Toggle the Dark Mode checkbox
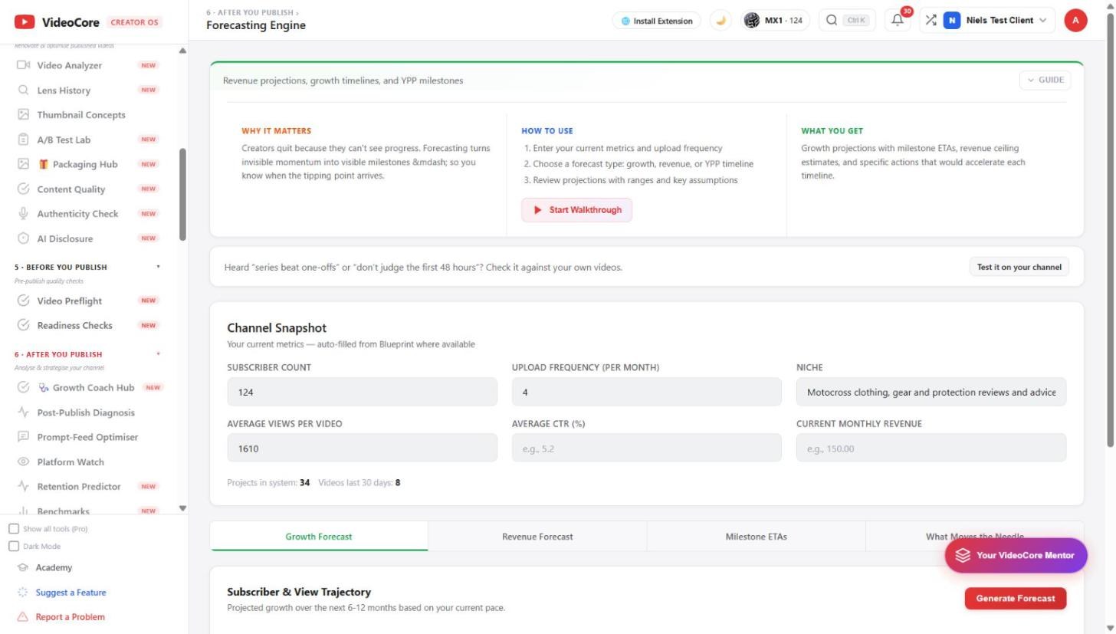The width and height of the screenshot is (1116, 634). [x=14, y=547]
